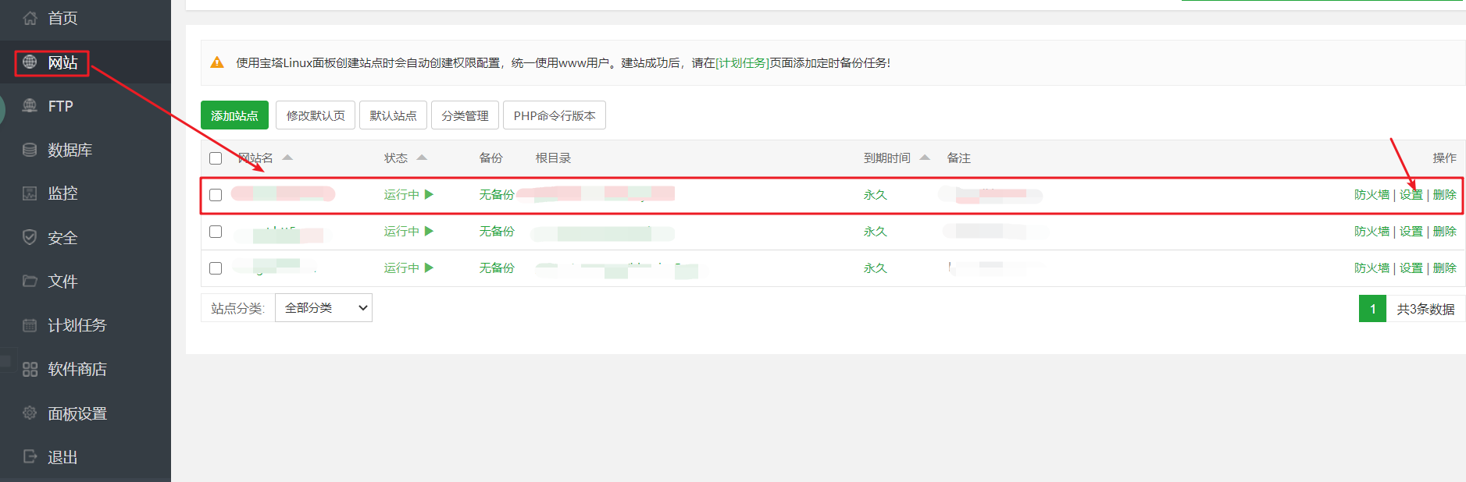Click 永久 expiry in the first row
The image size is (1466, 482).
tap(875, 195)
